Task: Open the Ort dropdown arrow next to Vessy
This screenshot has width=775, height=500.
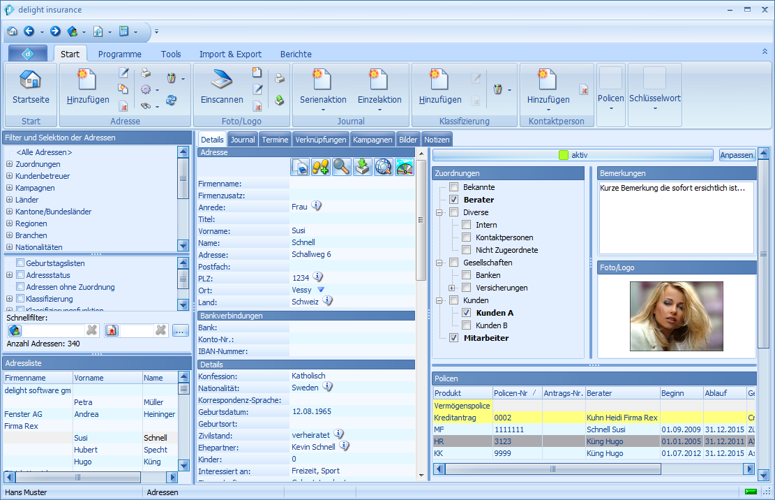Action: 321,289
